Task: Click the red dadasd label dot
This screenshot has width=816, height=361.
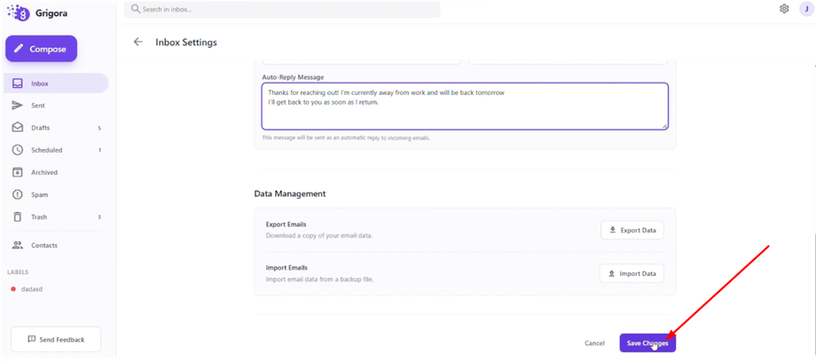Action: pos(13,289)
